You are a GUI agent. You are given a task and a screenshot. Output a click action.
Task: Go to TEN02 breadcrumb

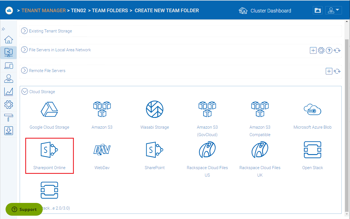click(79, 11)
